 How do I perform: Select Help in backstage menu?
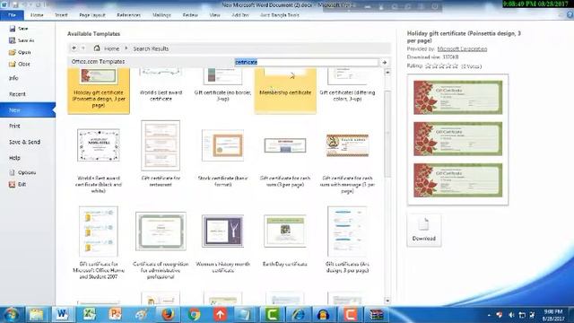(x=14, y=158)
